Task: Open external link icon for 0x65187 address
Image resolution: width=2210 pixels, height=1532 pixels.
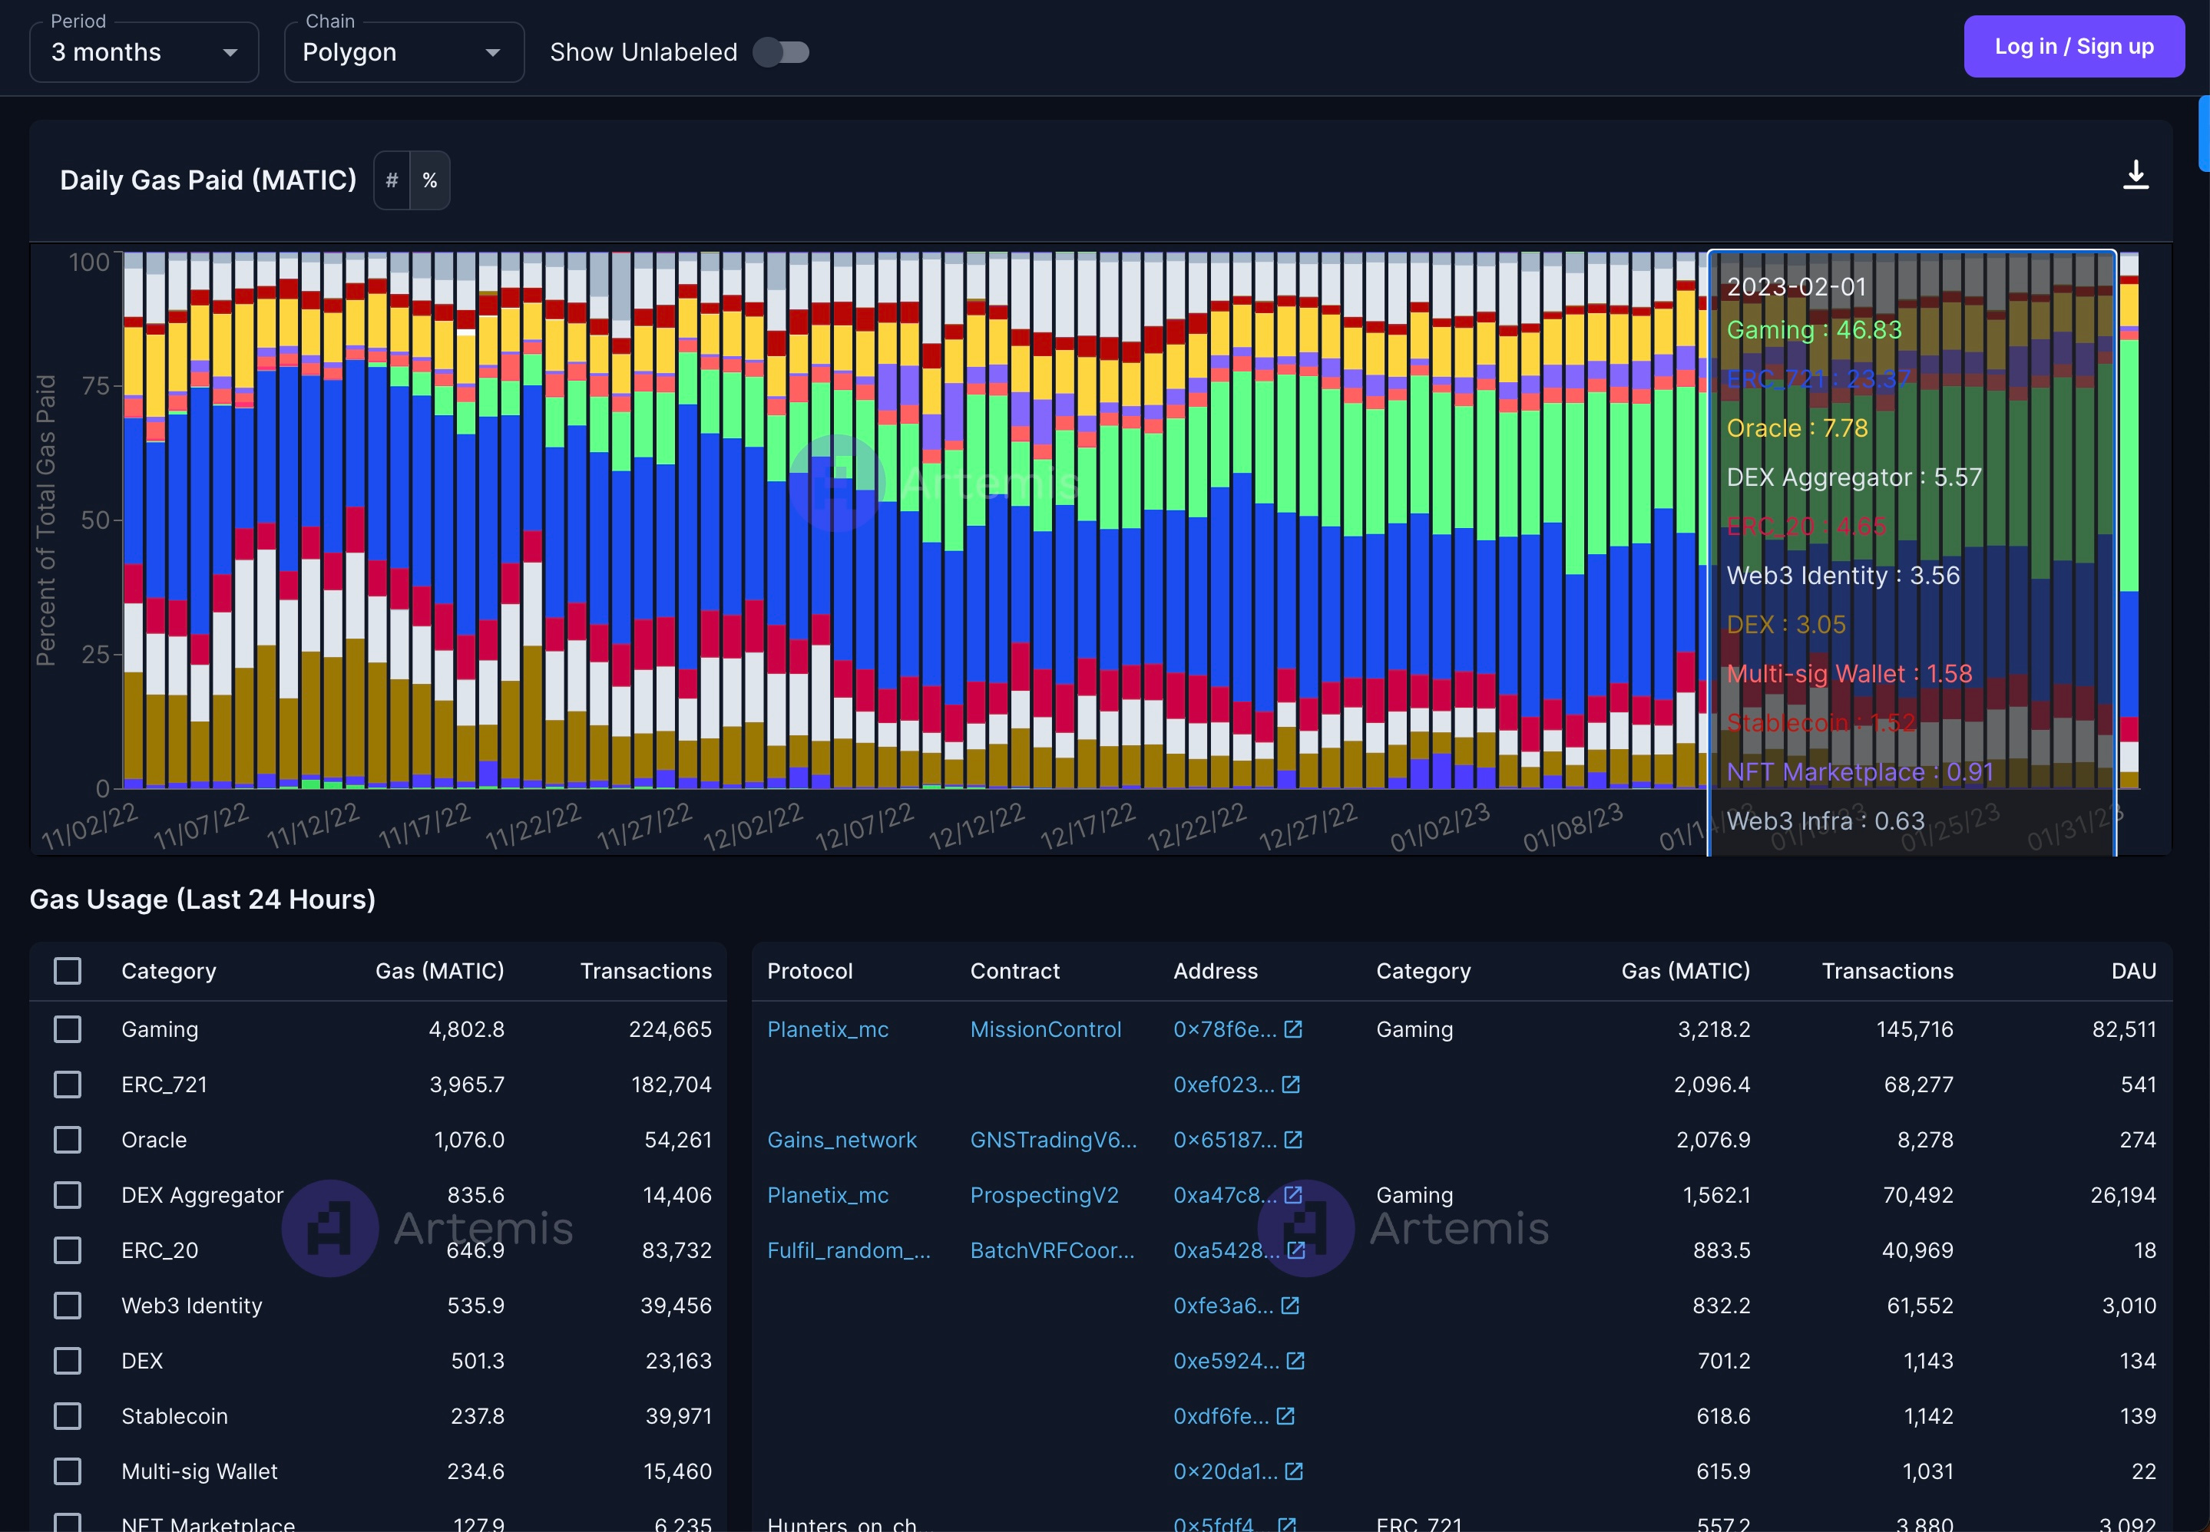Action: point(1294,1139)
